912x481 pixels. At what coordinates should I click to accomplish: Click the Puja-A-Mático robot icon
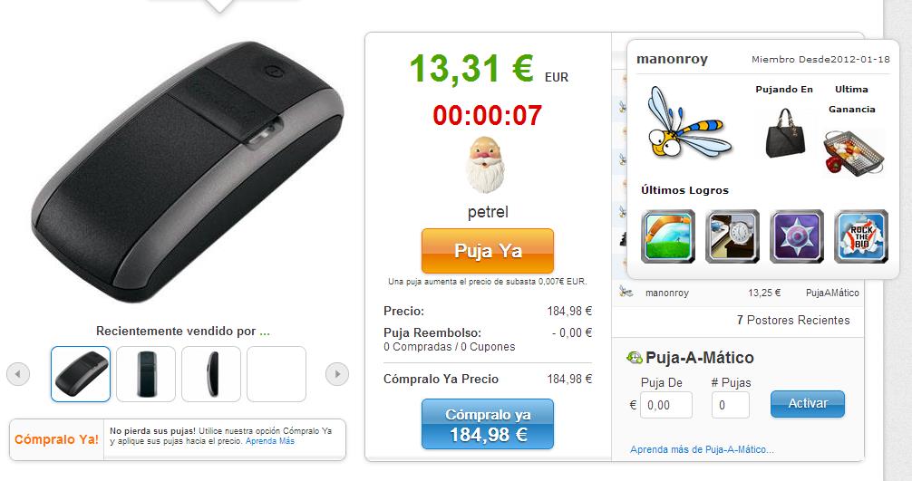coord(634,358)
